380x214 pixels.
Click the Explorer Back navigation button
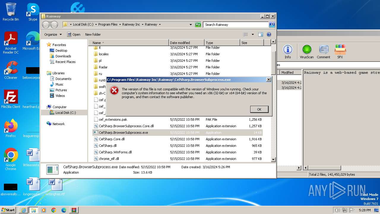pos(46,25)
